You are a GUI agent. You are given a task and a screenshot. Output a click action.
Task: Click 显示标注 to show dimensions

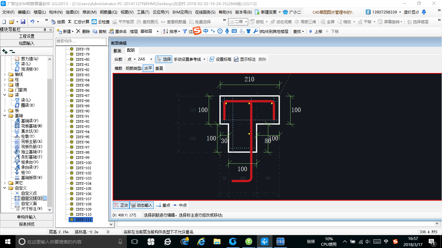[245, 59]
